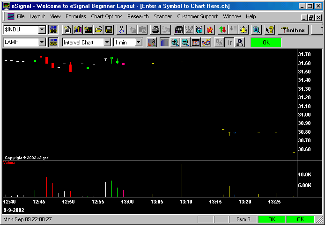Click the line studies chart icon
The height and width of the screenshot is (225, 325).
206,43
